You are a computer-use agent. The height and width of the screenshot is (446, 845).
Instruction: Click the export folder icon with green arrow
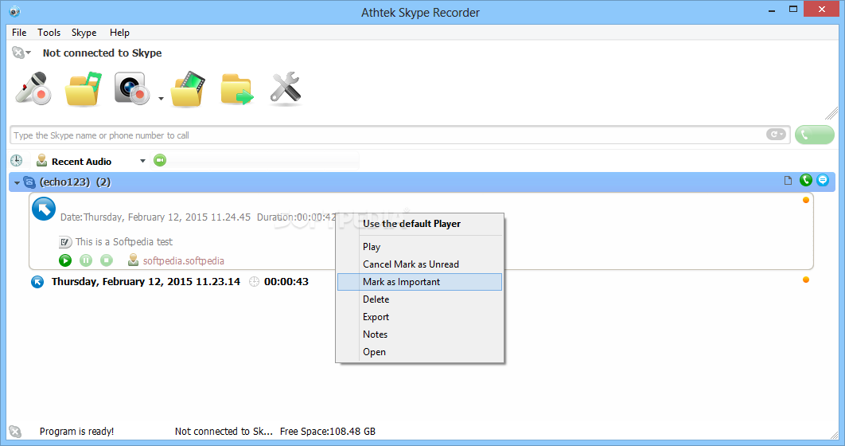coord(236,89)
